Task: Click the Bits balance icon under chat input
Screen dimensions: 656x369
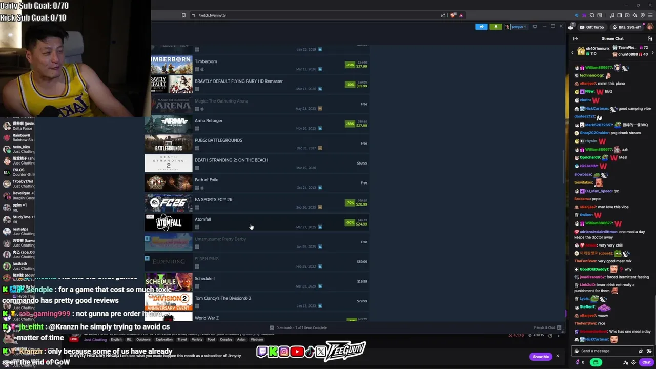Action: [578, 362]
